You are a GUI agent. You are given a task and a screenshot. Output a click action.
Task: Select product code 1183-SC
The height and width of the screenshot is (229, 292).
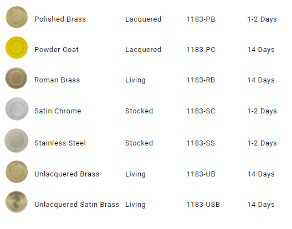[x=201, y=111]
